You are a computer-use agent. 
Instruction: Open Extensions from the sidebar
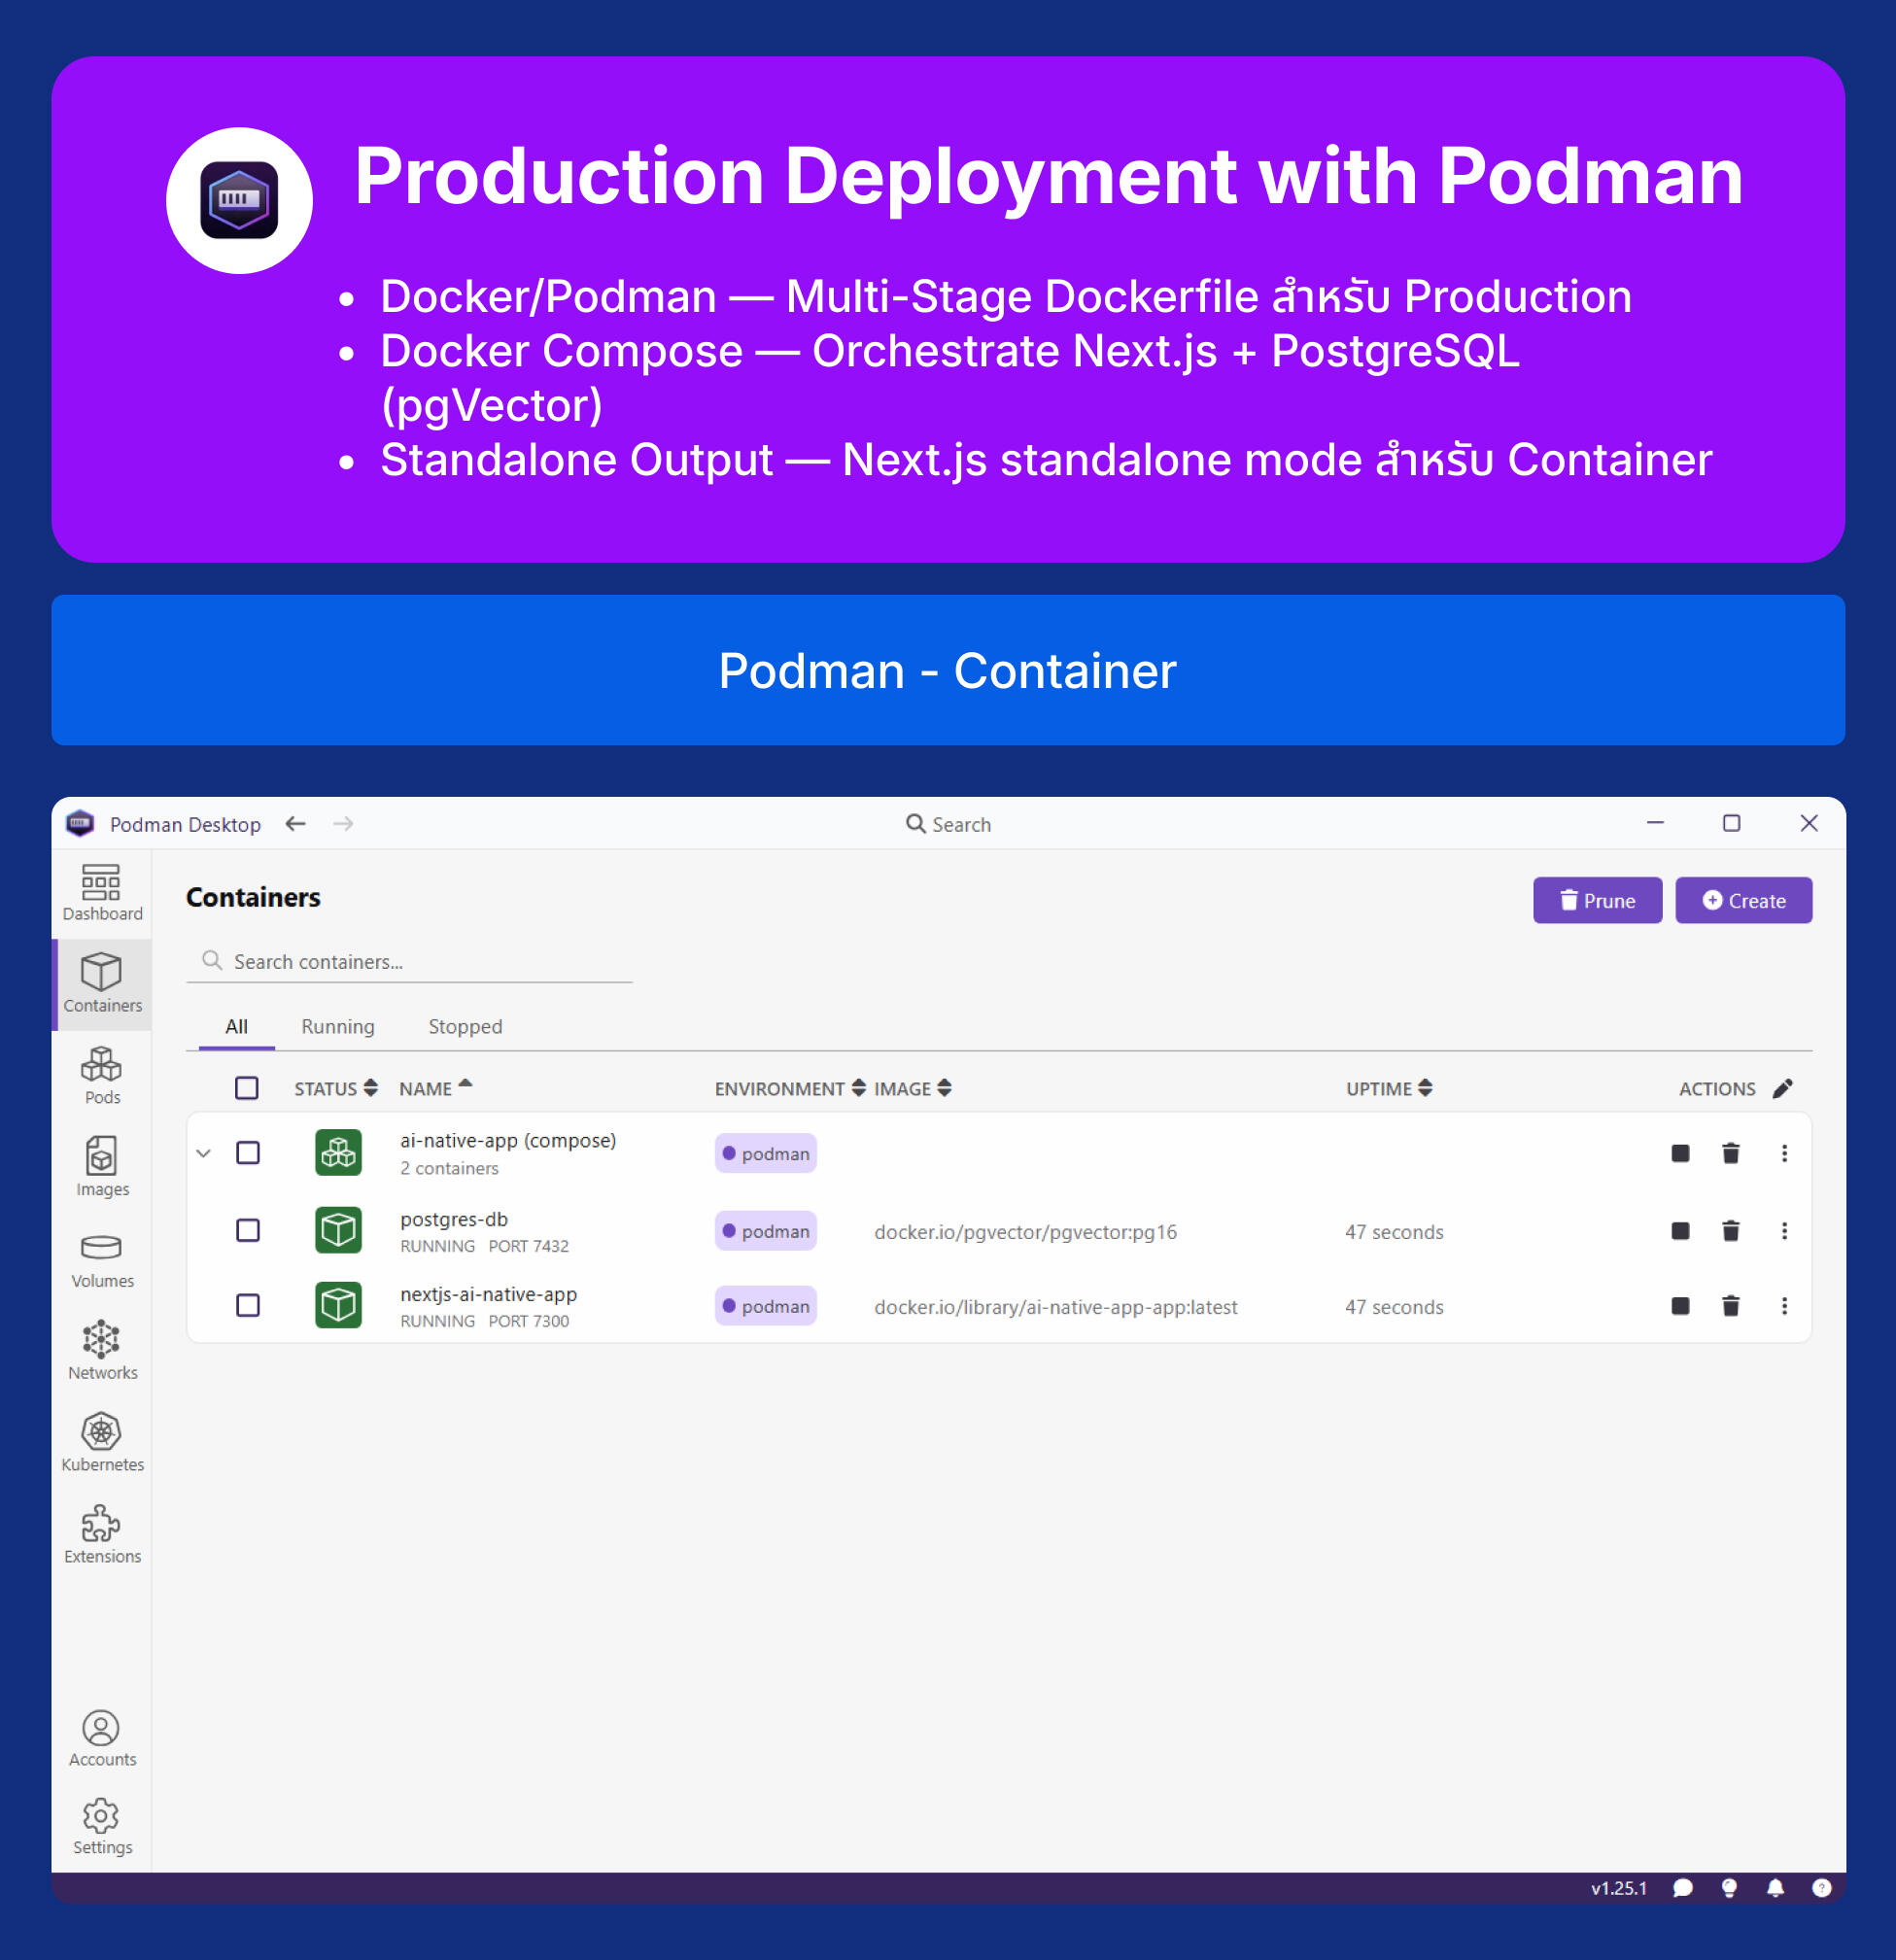[101, 1534]
